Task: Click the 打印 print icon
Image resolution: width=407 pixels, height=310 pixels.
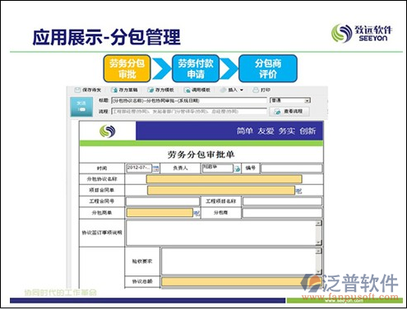Action: (256, 90)
